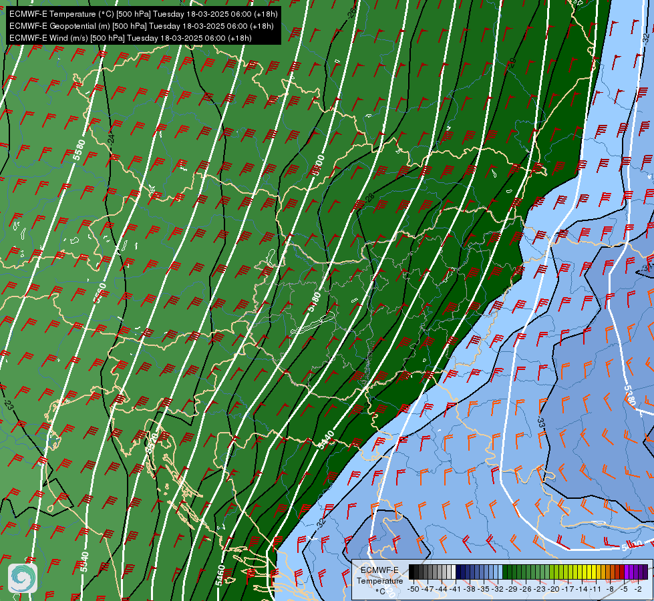
Task: Click the -26 tick value on the color legend
Action: click(526, 589)
